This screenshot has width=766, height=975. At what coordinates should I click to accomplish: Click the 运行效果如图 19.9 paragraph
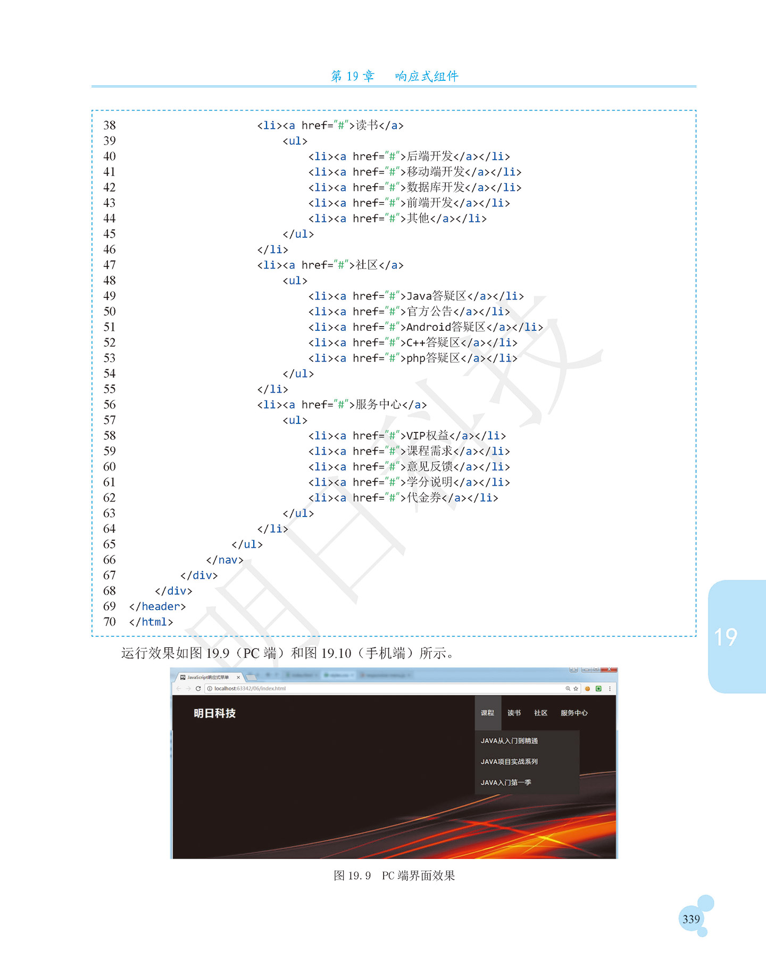(289, 653)
